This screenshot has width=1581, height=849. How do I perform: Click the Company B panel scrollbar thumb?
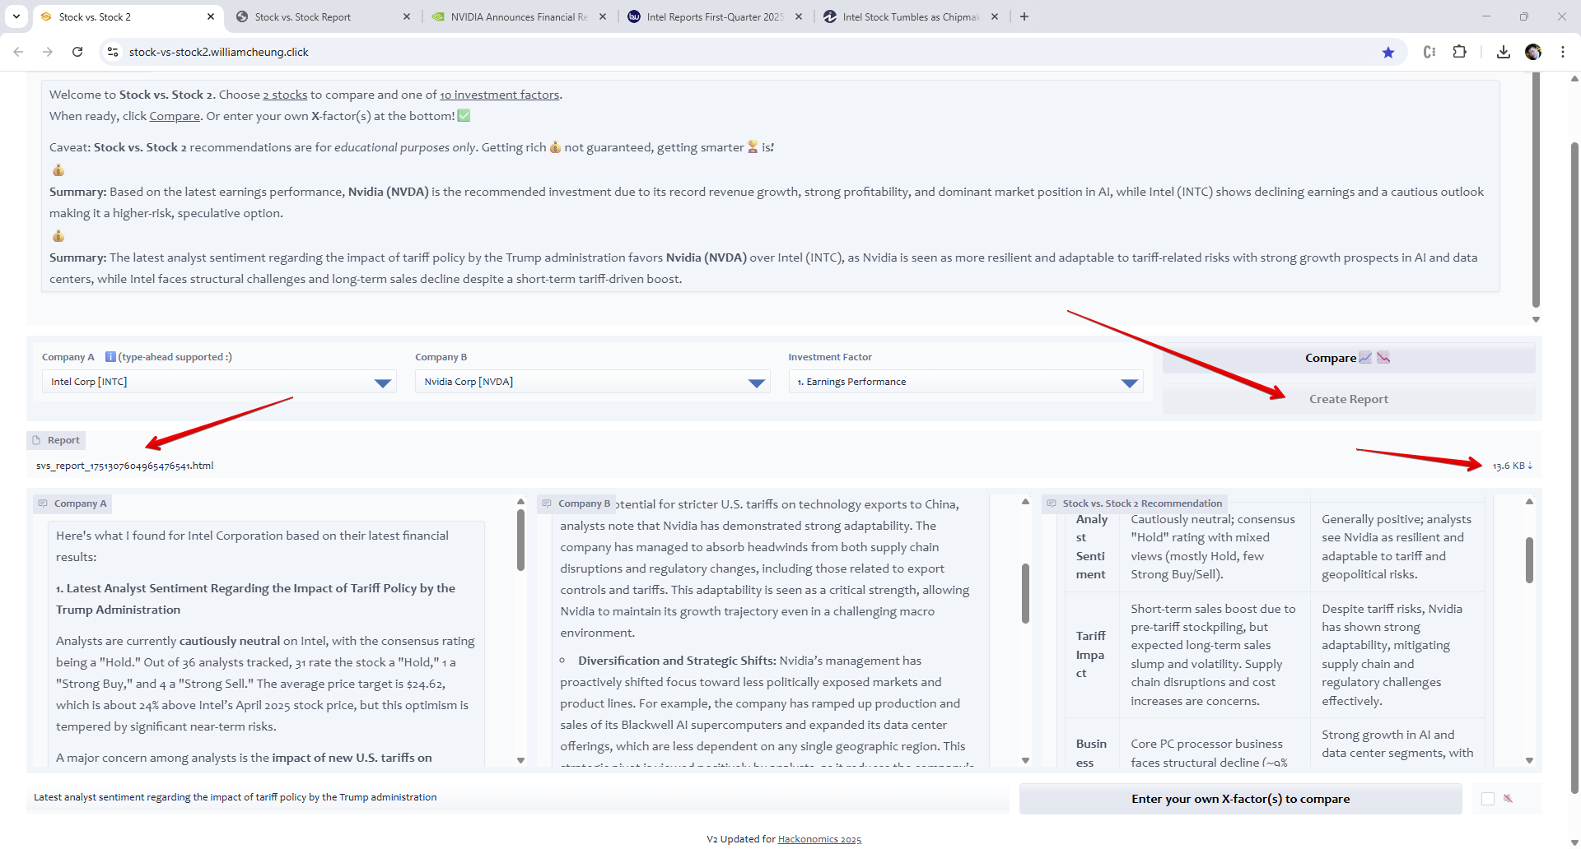click(x=1025, y=593)
